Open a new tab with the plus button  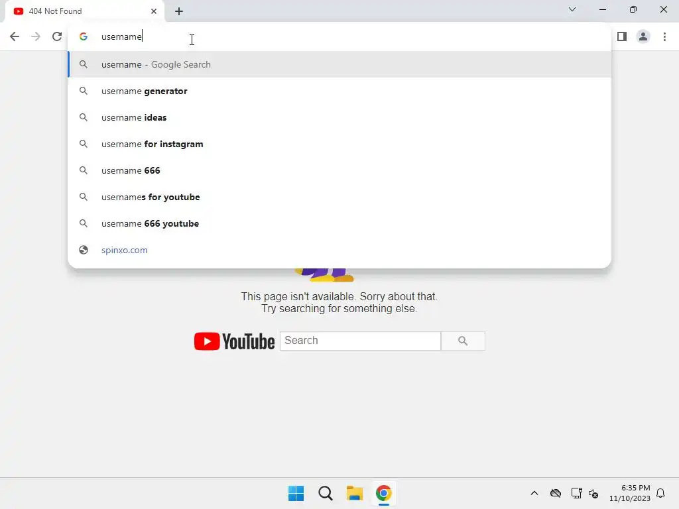[179, 11]
